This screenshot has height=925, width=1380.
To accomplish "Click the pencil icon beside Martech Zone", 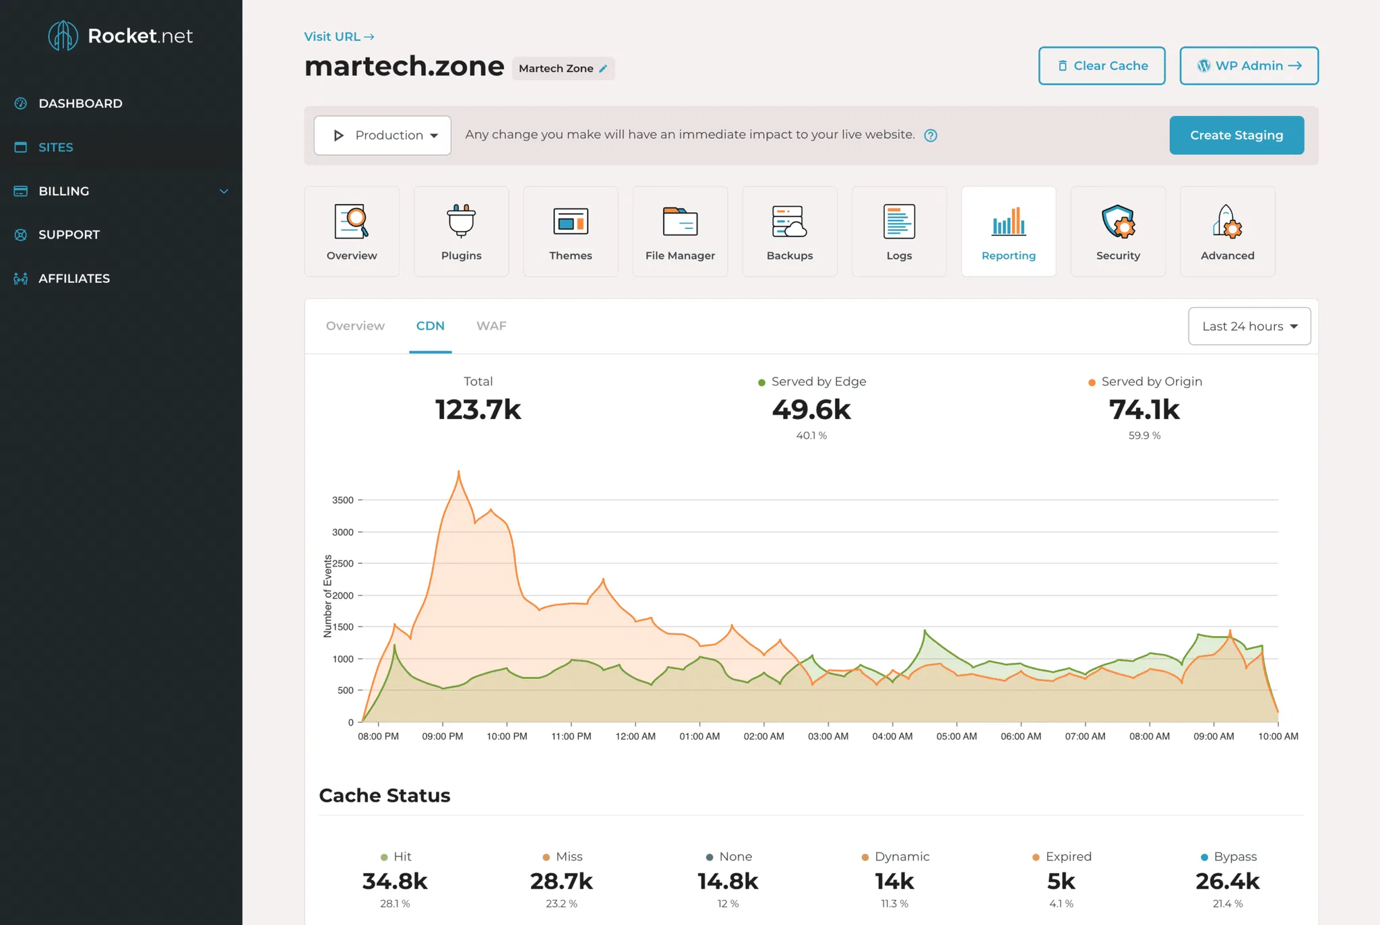I will pos(603,69).
